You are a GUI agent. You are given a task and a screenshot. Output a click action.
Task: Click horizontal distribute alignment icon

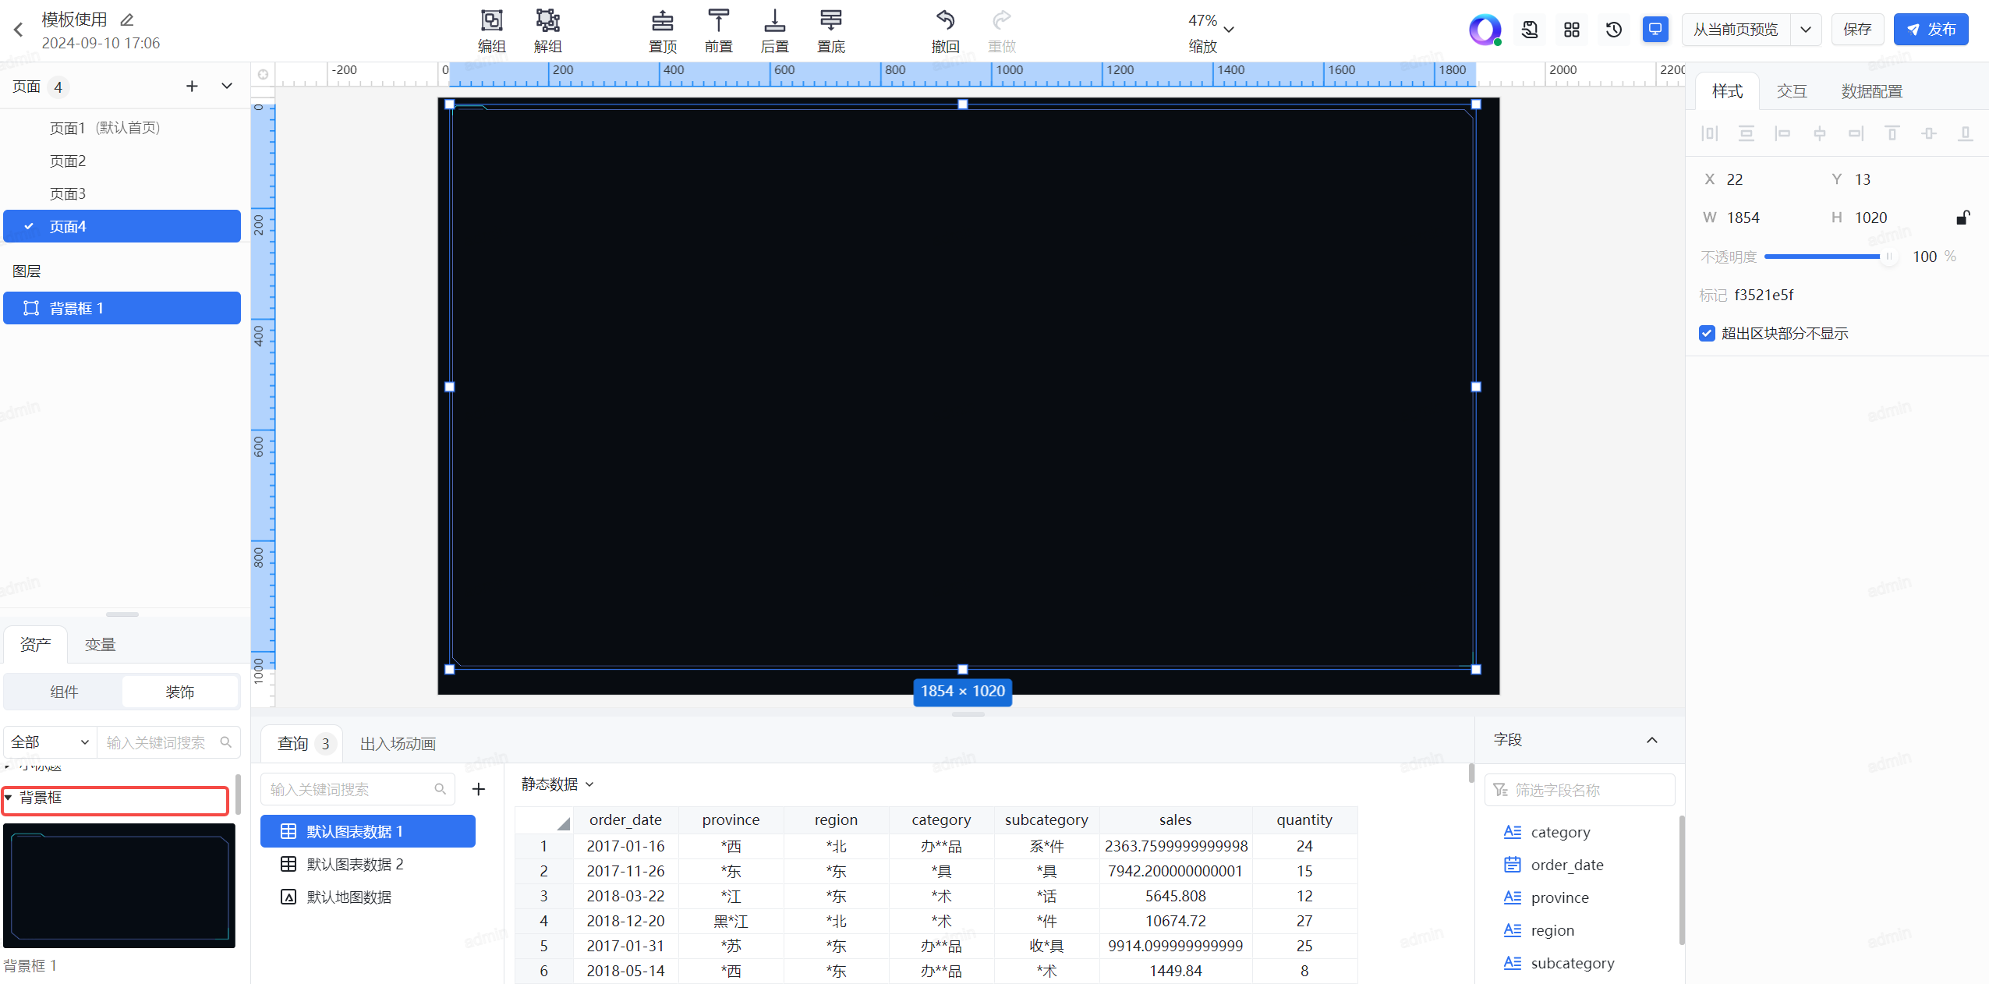pos(1709,133)
